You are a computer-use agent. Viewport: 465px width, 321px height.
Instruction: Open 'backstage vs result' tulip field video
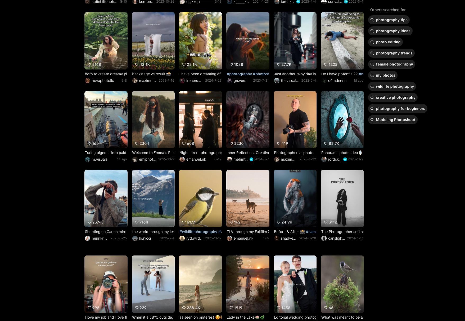[153, 41]
